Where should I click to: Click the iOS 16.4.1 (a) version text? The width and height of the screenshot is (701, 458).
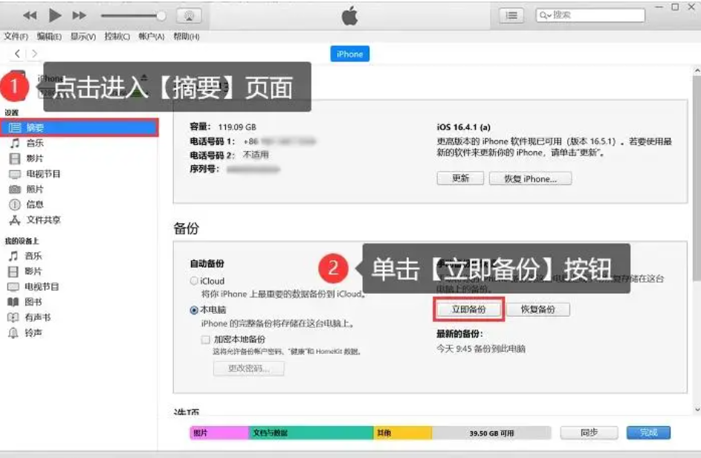pyautogui.click(x=464, y=127)
